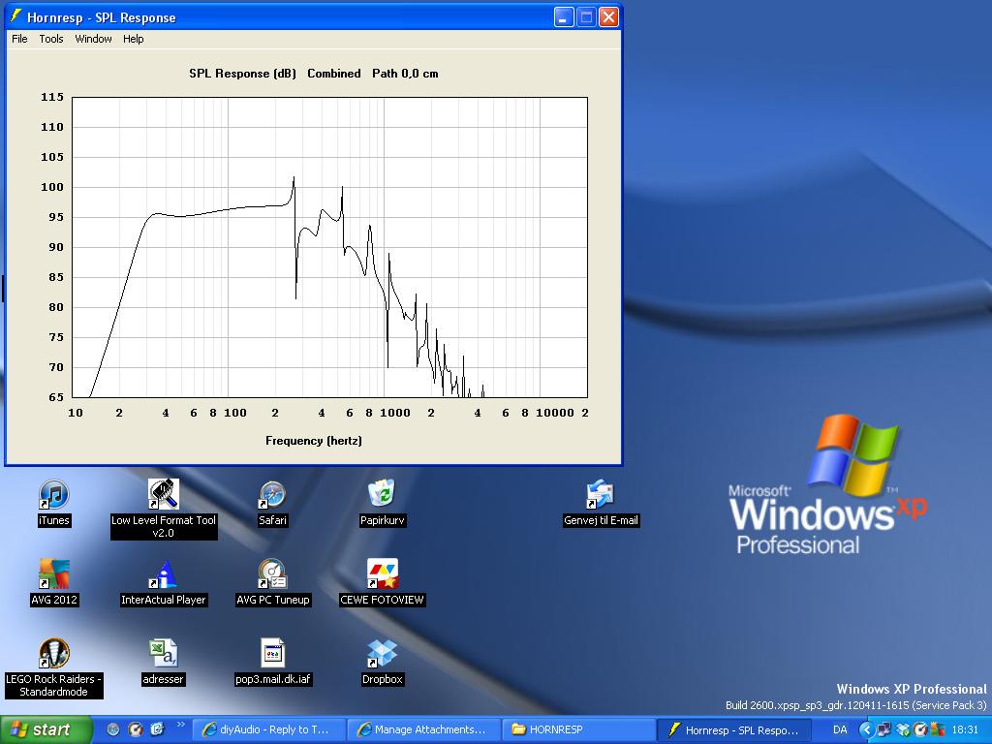This screenshot has height=744, width=992.
Task: Click third Quick Launch icon
Action: point(157,730)
